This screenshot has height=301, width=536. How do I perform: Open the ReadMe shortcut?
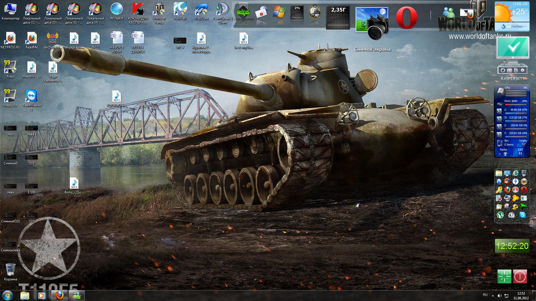(x=32, y=40)
